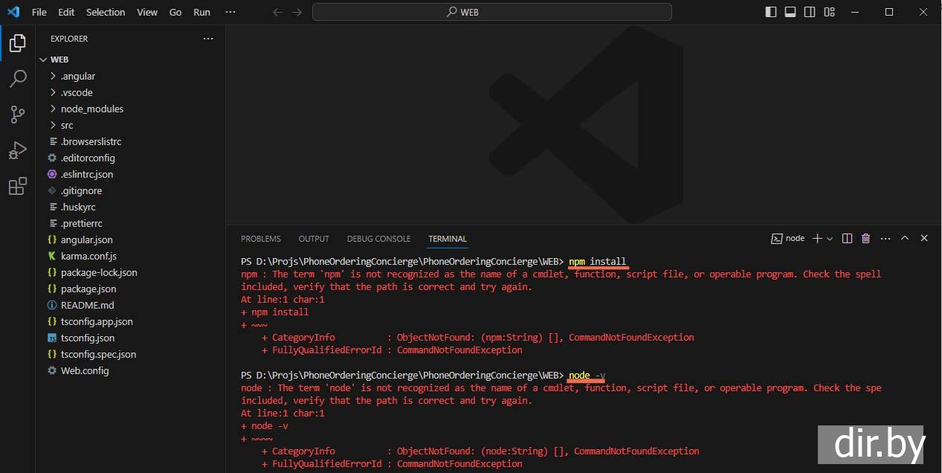Open the Selection menu

tap(106, 12)
